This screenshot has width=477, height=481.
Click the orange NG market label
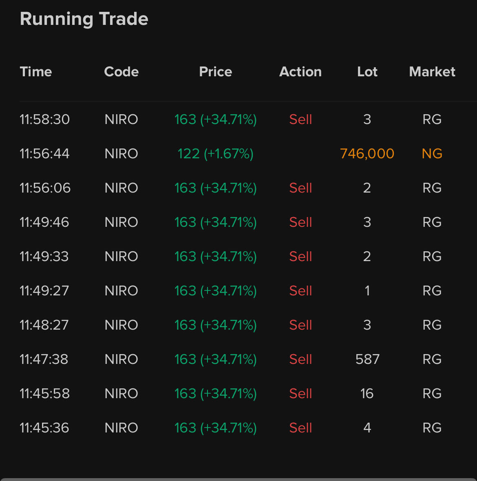(432, 154)
